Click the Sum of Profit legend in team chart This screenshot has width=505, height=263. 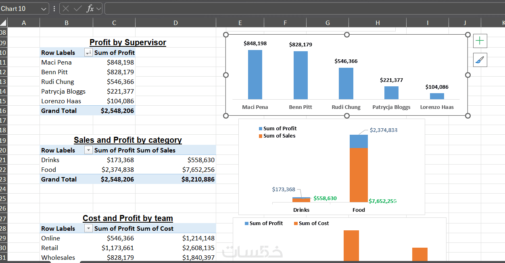coord(264,223)
